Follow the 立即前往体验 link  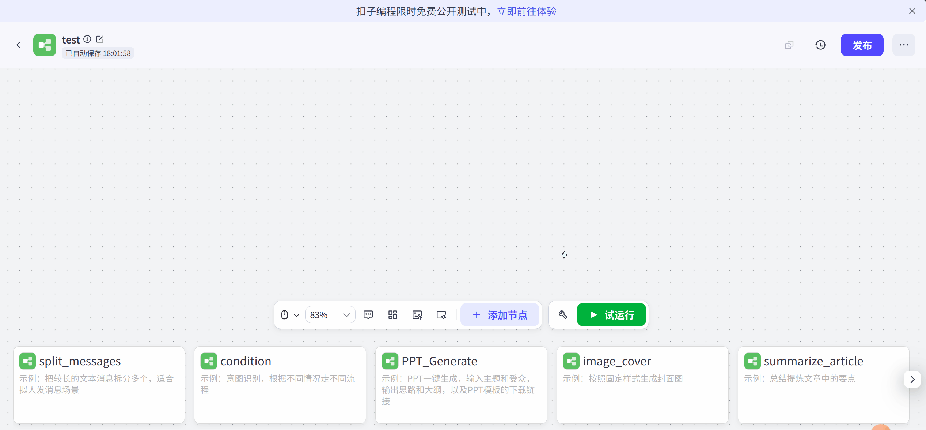(527, 11)
